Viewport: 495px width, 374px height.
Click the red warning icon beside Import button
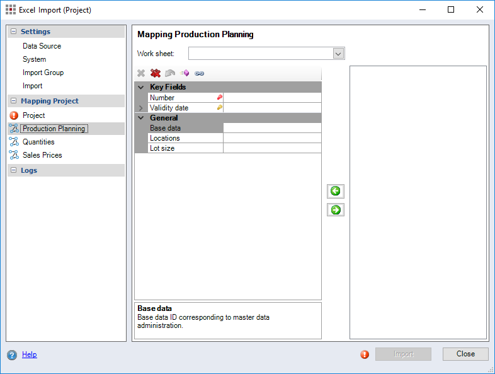tap(365, 354)
